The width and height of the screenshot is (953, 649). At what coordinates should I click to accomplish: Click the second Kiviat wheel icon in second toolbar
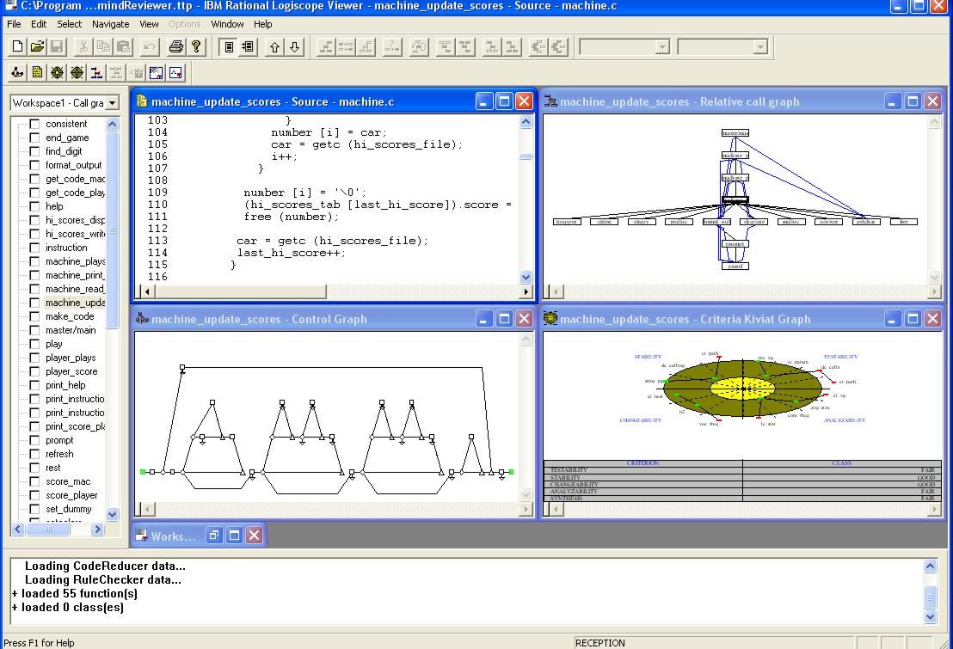tap(77, 73)
